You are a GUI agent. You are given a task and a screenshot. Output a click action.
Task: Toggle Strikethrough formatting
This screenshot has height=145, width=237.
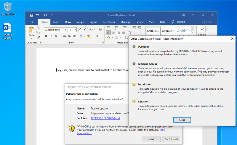point(64,36)
